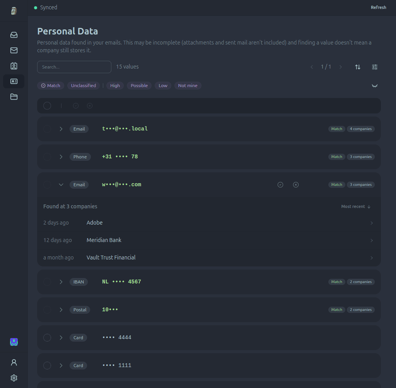
Task: Change the Most recent sort order
Action: [x=356, y=207]
